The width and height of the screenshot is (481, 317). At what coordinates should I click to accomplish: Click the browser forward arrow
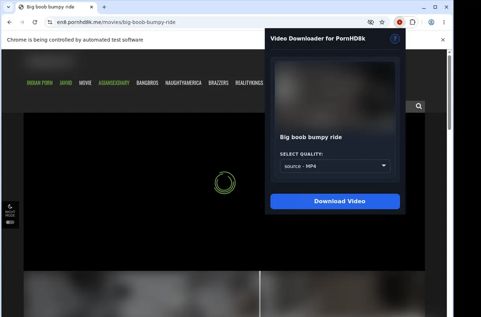tap(22, 22)
